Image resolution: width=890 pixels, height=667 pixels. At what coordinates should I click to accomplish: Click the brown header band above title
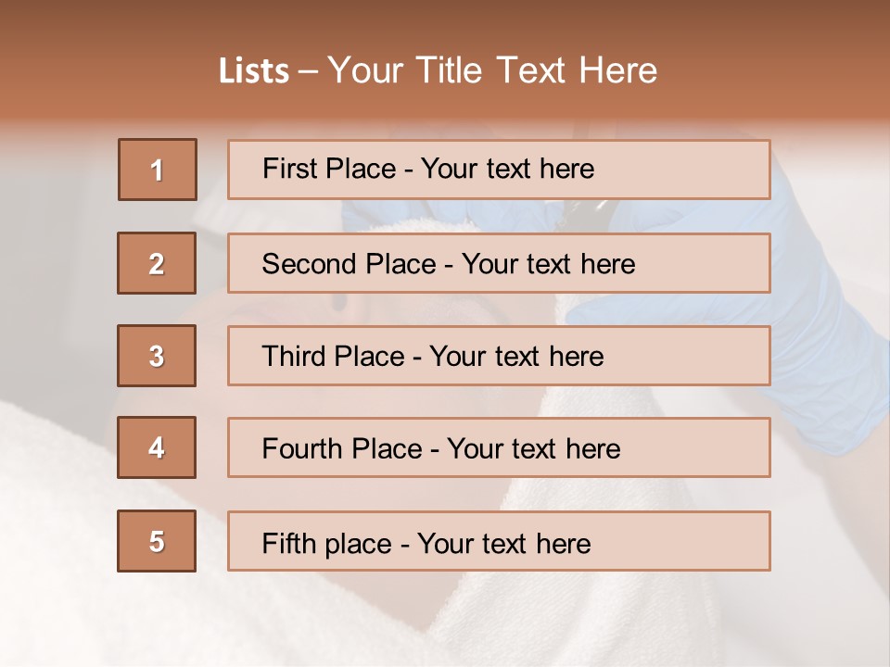point(445,23)
